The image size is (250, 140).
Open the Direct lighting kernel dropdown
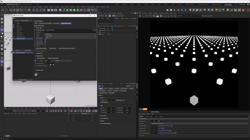193,119
